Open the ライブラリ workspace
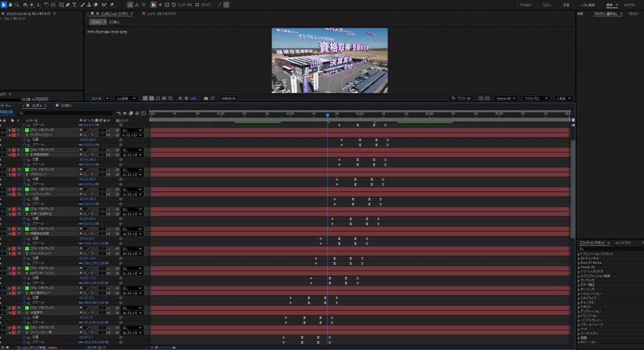Viewport: 644px width, 350px height. [x=629, y=4]
